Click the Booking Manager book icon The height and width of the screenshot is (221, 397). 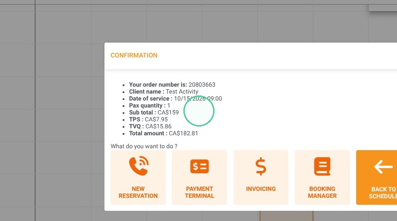pos(322,166)
